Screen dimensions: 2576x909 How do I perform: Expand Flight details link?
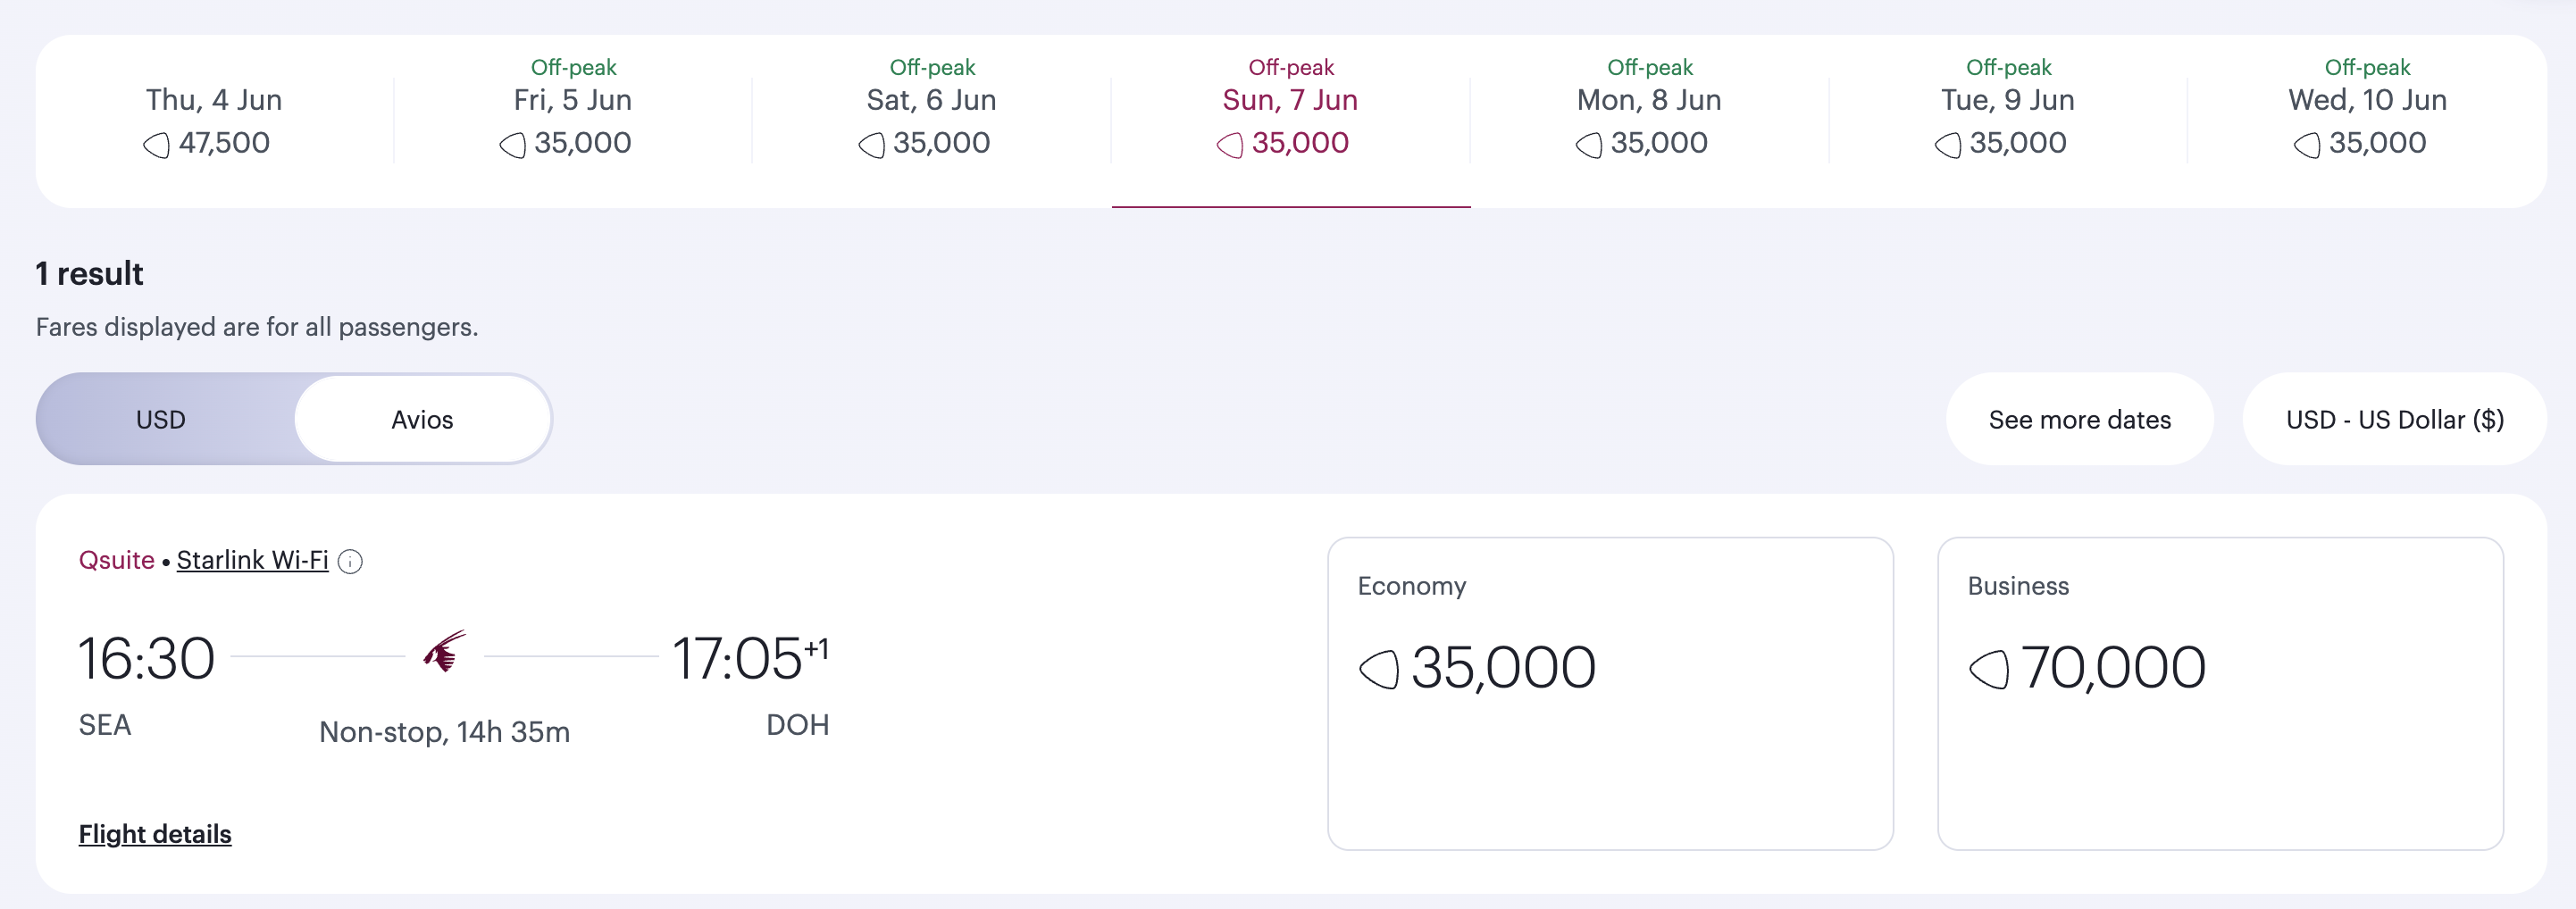tap(155, 834)
